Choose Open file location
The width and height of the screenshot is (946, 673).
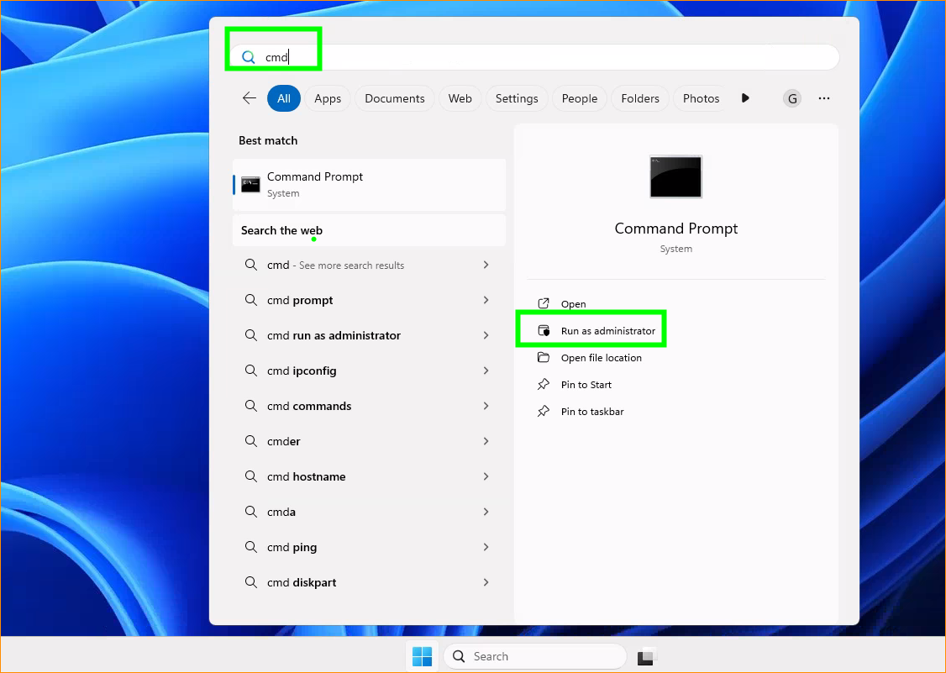[601, 358]
